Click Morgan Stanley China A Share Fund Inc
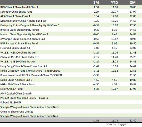Viewport: 142px width, 127px height. click(x=23, y=21)
